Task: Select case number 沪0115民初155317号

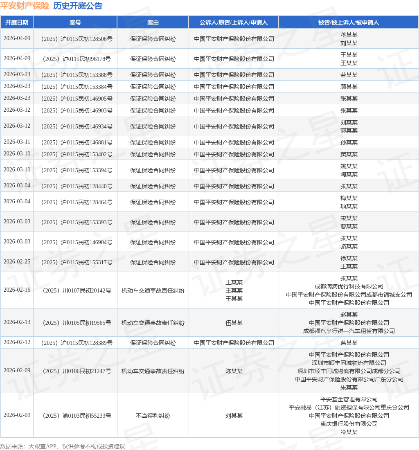Action: [x=77, y=262]
